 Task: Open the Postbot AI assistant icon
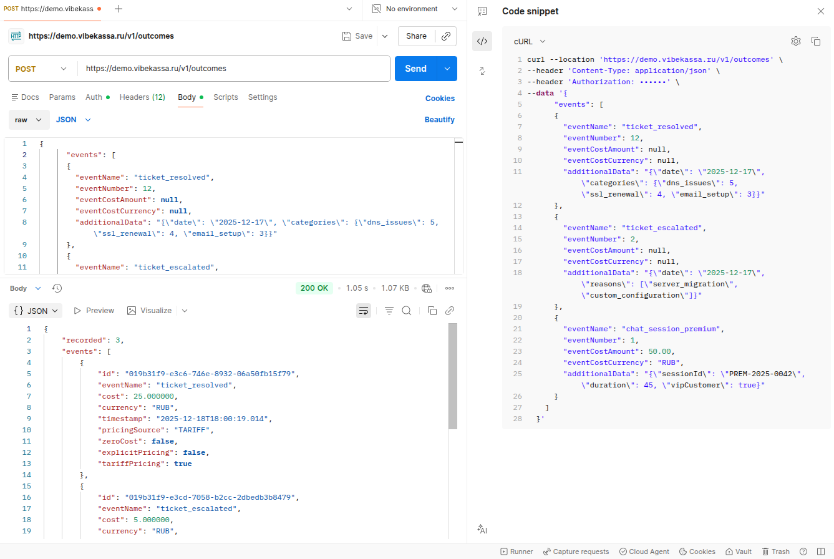(482, 529)
